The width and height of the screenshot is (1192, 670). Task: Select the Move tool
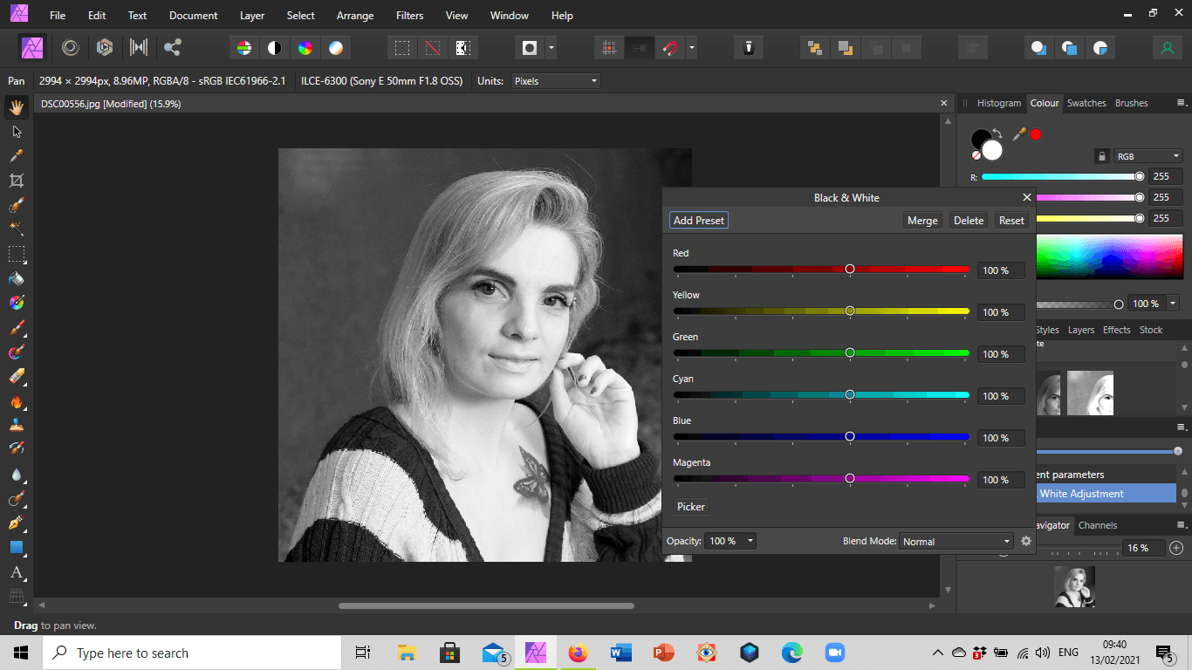click(x=15, y=131)
